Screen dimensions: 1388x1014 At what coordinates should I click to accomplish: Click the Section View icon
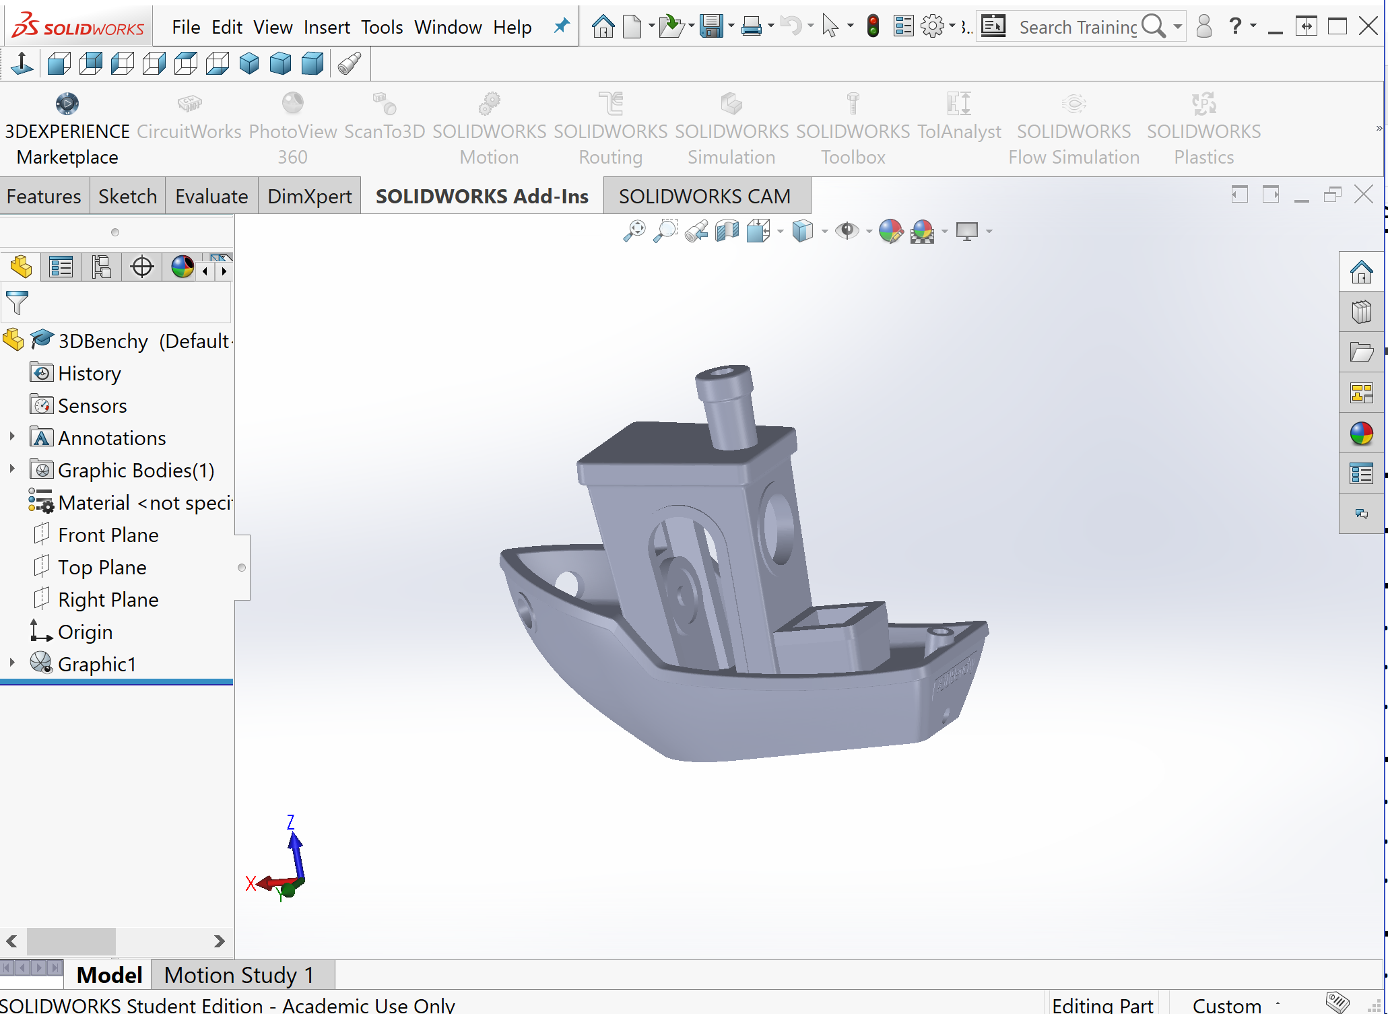[x=727, y=231]
